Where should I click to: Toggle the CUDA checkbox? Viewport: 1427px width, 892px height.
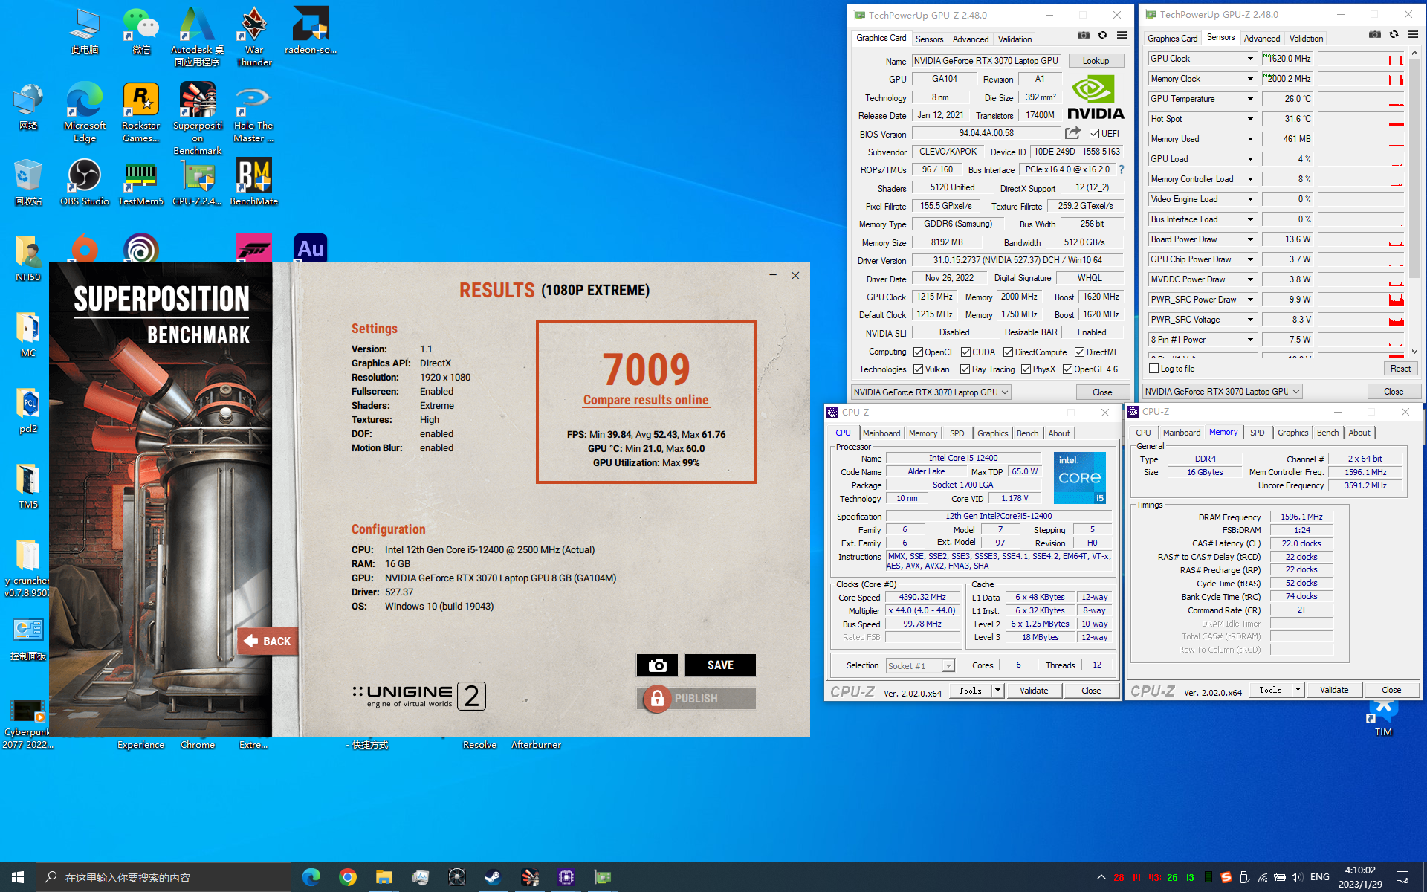(x=965, y=352)
